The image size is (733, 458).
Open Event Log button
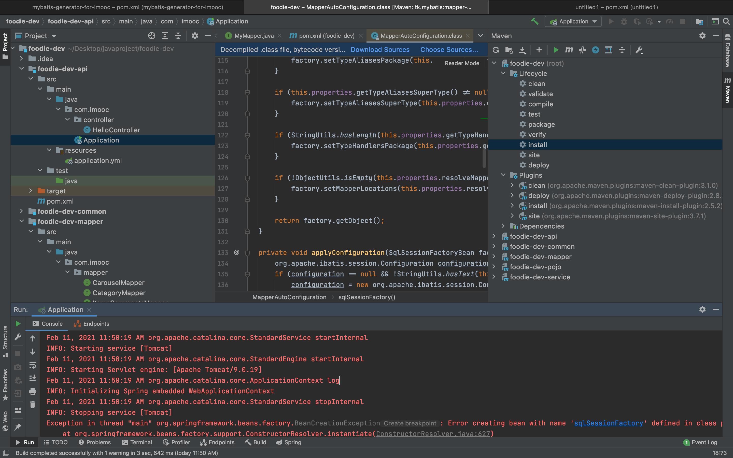click(x=700, y=442)
